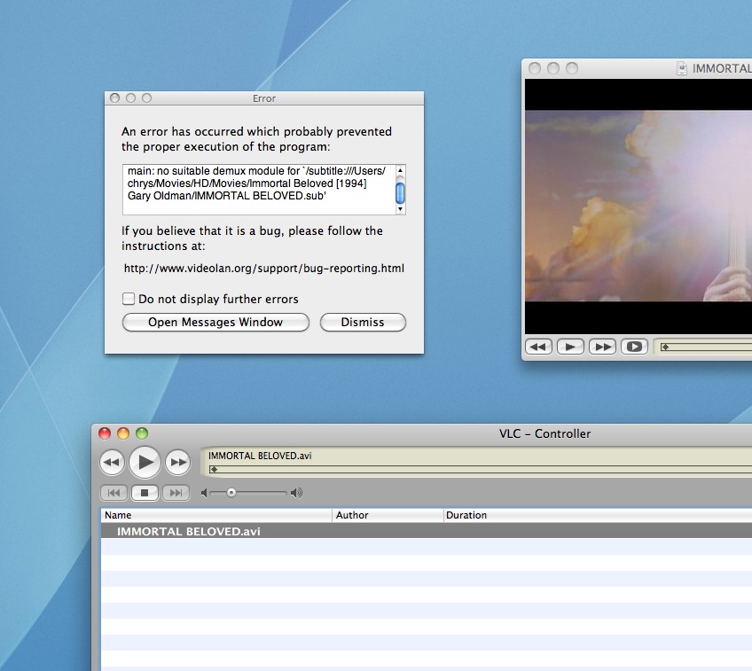Click the Controller playback position slider
752x671 pixels.
point(481,469)
